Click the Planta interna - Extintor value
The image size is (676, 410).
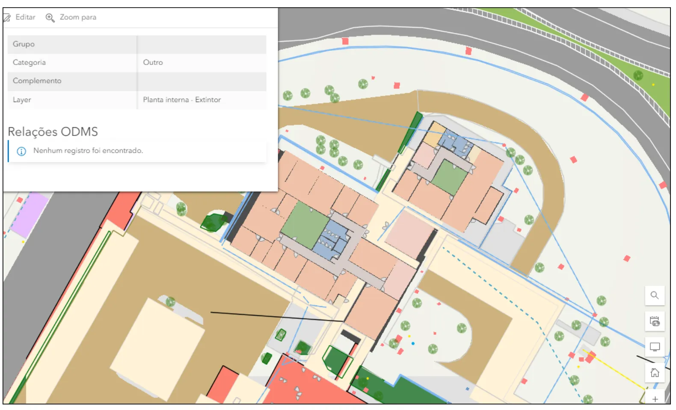[x=182, y=100]
